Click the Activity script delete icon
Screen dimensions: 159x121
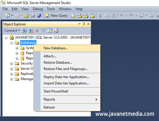(56, 31)
